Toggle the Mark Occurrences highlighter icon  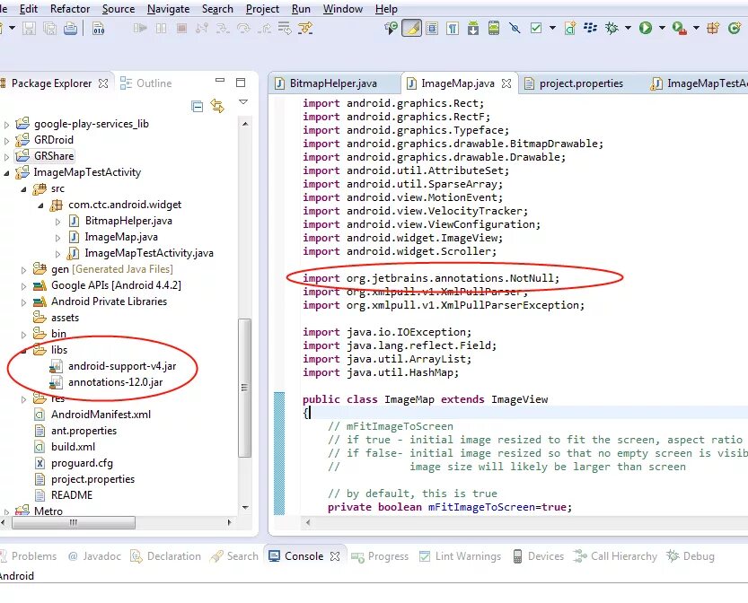[411, 28]
